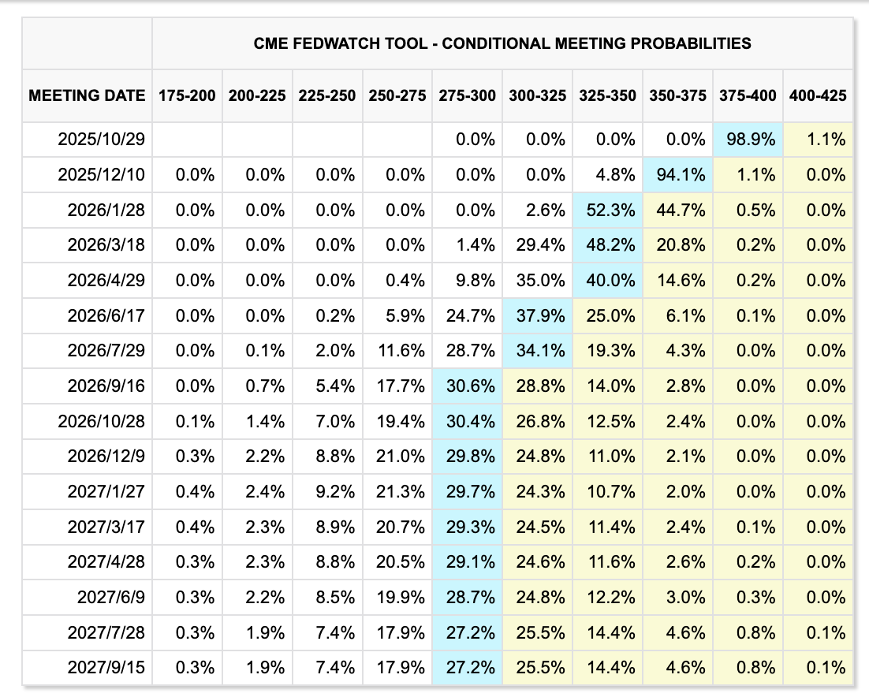This screenshot has height=697, width=869.
Task: Click the MEETING DATE column header
Action: pyautogui.click(x=87, y=95)
